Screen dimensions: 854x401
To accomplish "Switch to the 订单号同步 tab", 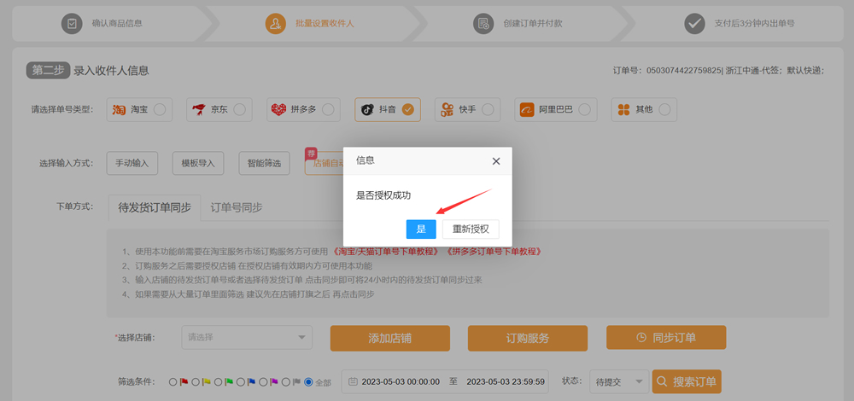I will (237, 207).
